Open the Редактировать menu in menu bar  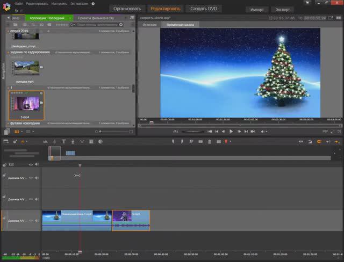37,4
